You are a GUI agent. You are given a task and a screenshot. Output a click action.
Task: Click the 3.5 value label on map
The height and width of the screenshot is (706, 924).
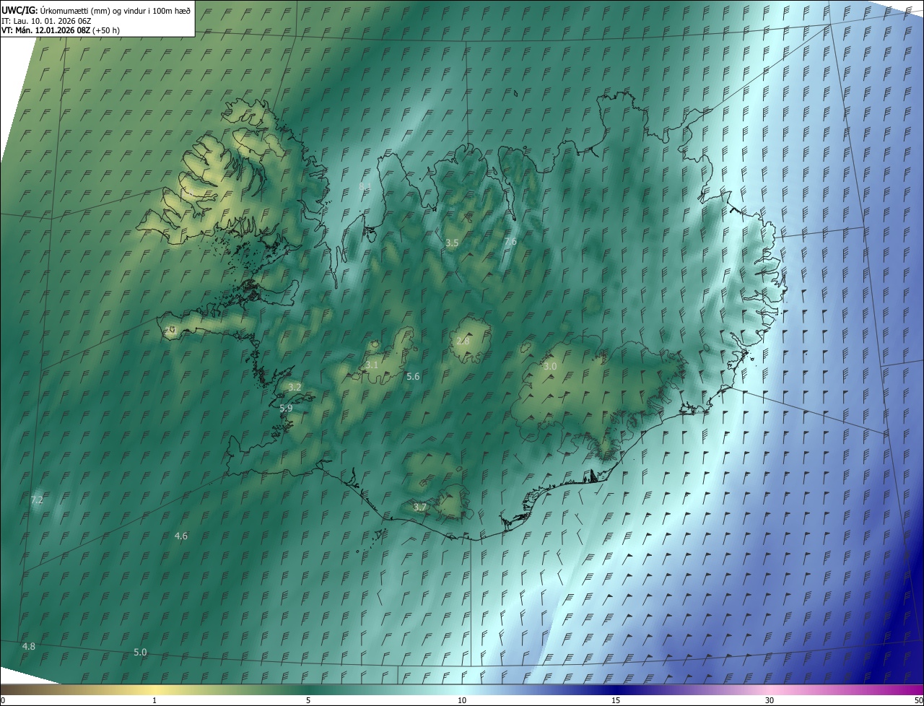coord(452,243)
